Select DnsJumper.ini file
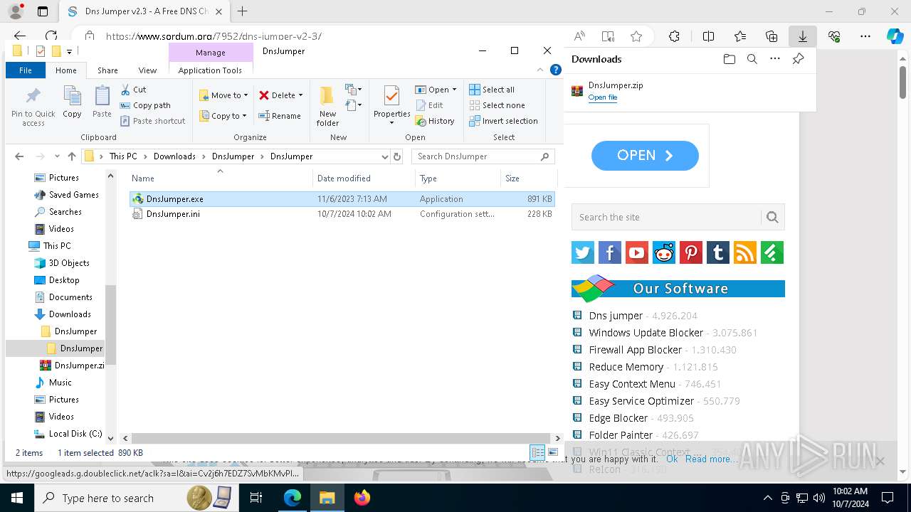Viewport: 911px width, 512px height. tap(342, 214)
